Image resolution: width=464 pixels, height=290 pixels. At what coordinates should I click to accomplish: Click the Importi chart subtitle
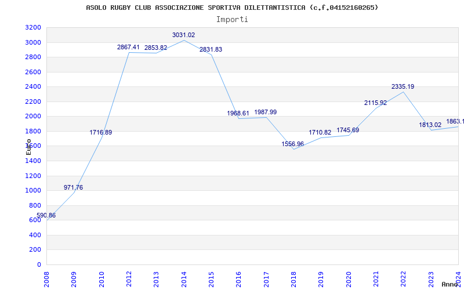[232, 20]
